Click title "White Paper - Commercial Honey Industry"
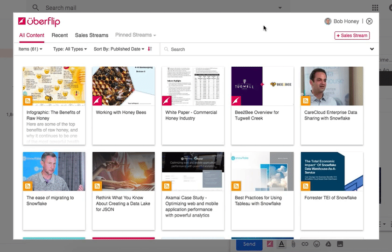 (191, 115)
